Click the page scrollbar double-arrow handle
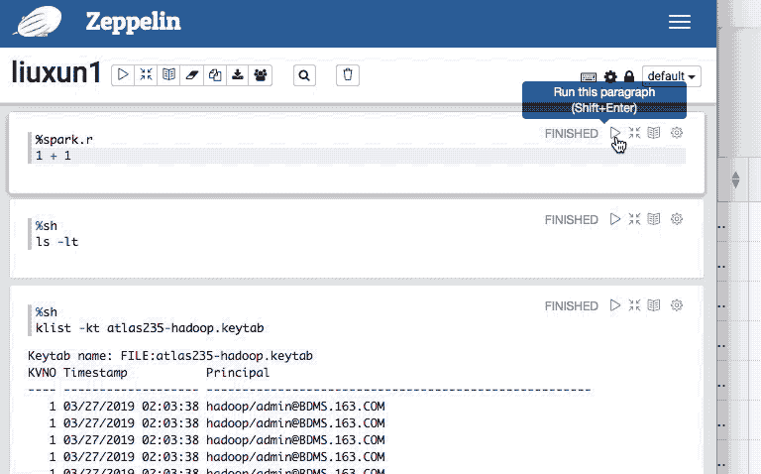 click(x=736, y=179)
